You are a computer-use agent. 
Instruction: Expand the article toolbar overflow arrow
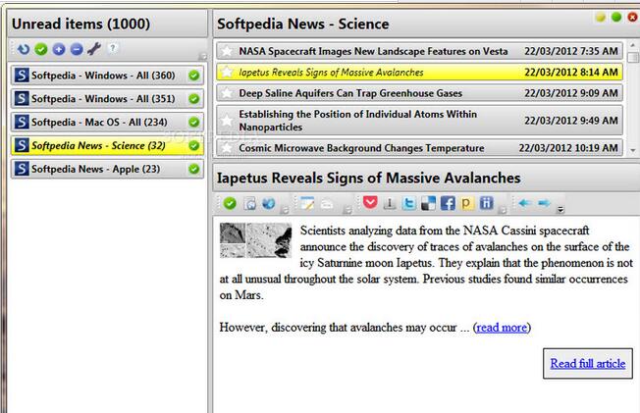pos(560,209)
